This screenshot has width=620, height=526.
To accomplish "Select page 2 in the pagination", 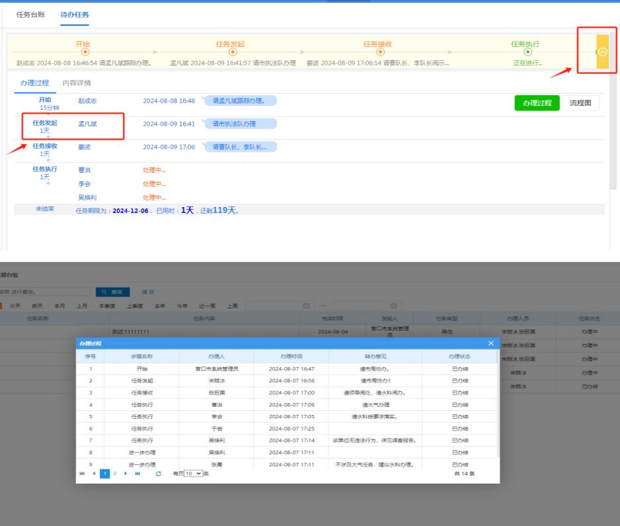I will coord(114,474).
